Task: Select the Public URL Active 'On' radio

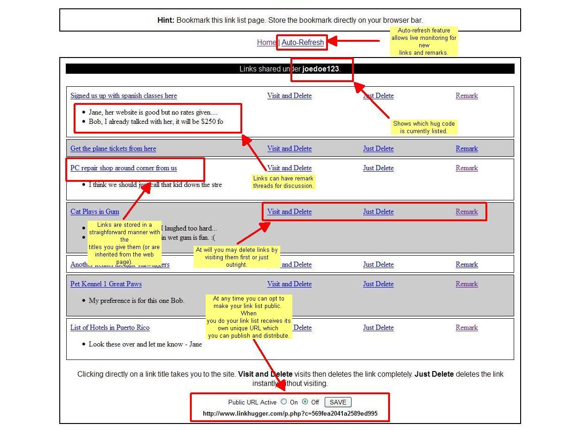Action: [x=283, y=402]
